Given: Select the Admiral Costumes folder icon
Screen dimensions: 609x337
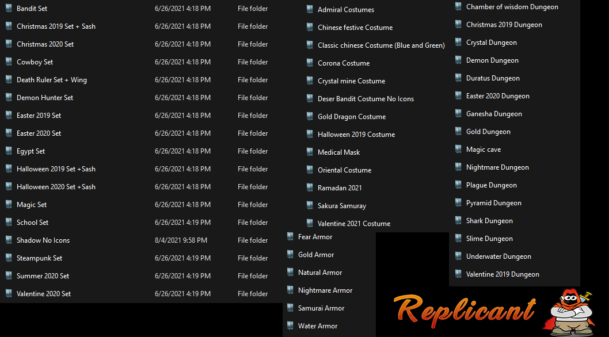Looking at the screenshot, I should 310,9.
